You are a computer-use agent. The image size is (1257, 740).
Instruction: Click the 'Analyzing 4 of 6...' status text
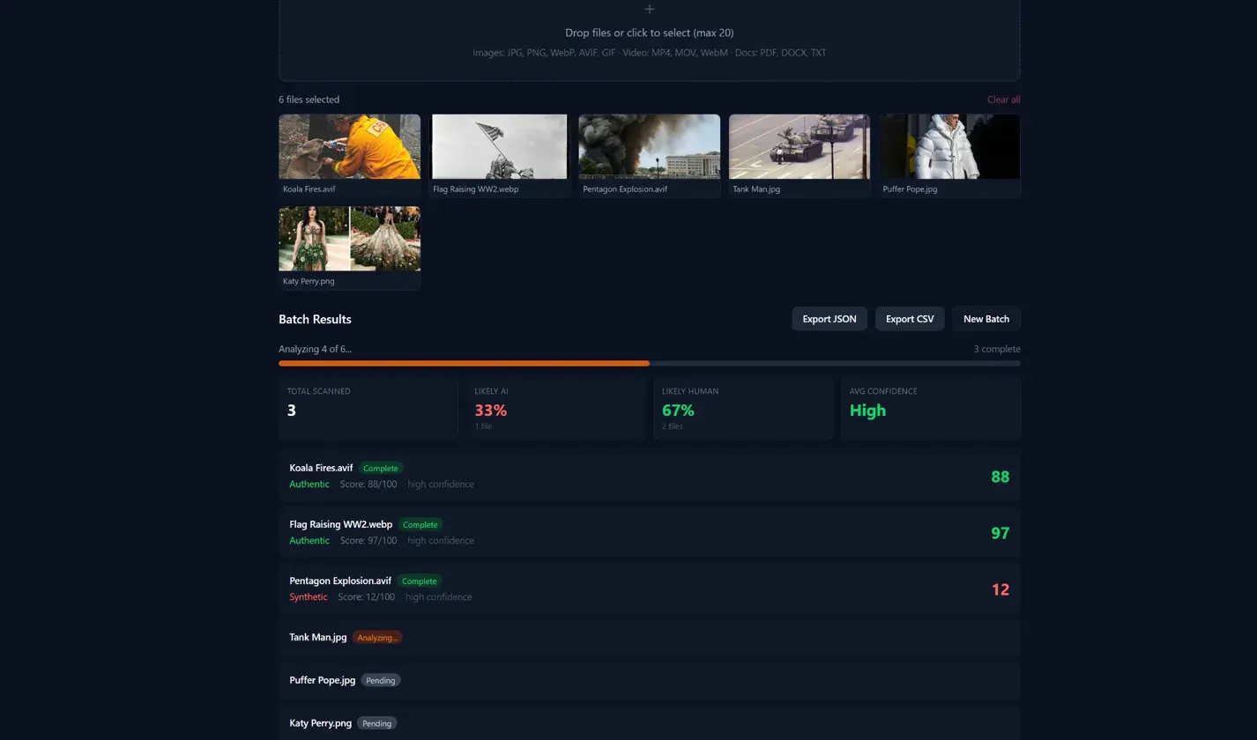point(315,349)
